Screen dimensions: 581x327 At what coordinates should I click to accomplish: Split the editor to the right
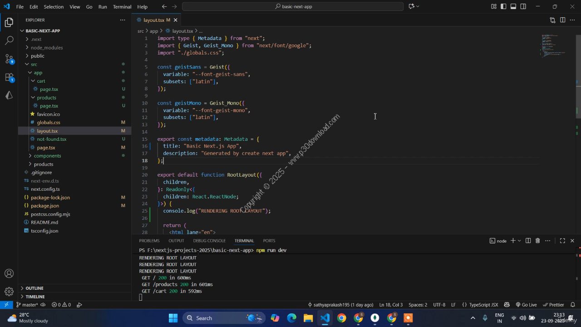562,20
